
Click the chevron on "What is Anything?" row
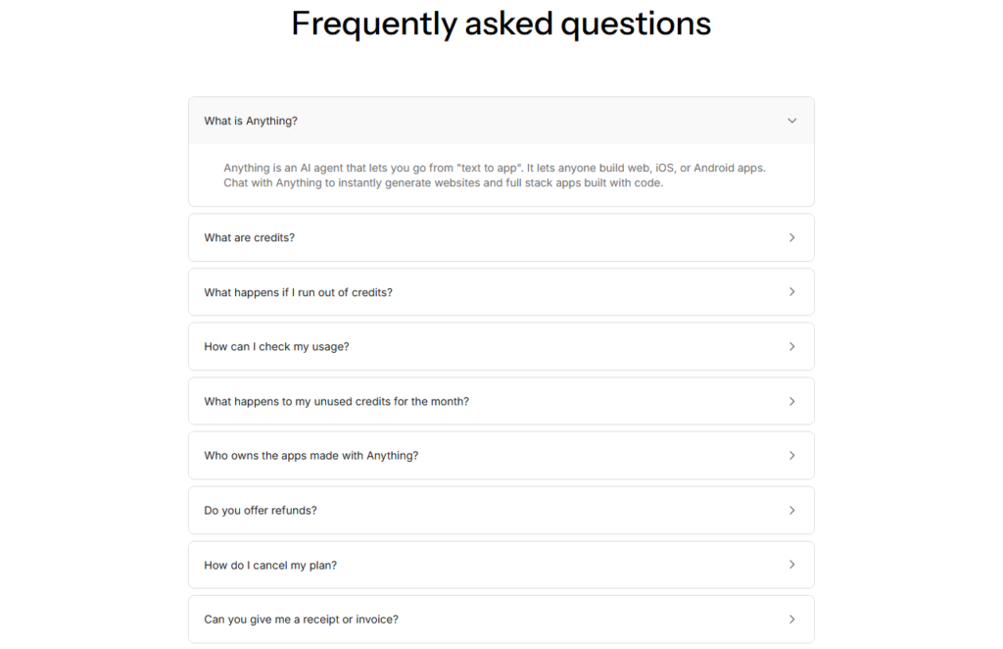(x=792, y=120)
